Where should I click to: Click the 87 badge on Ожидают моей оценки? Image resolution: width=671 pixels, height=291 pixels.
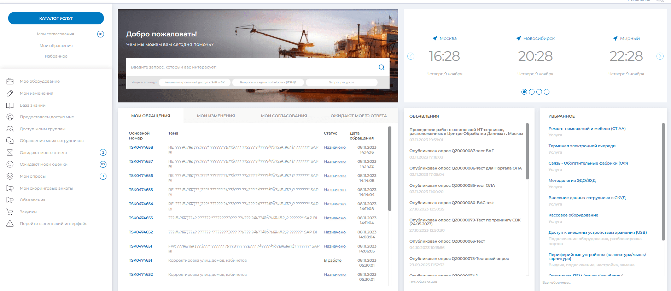(x=103, y=164)
